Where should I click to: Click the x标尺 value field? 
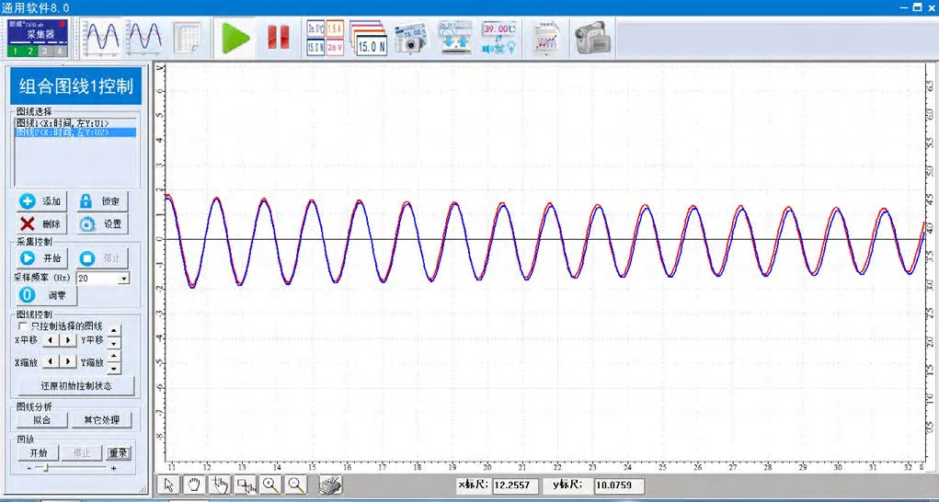click(x=517, y=485)
